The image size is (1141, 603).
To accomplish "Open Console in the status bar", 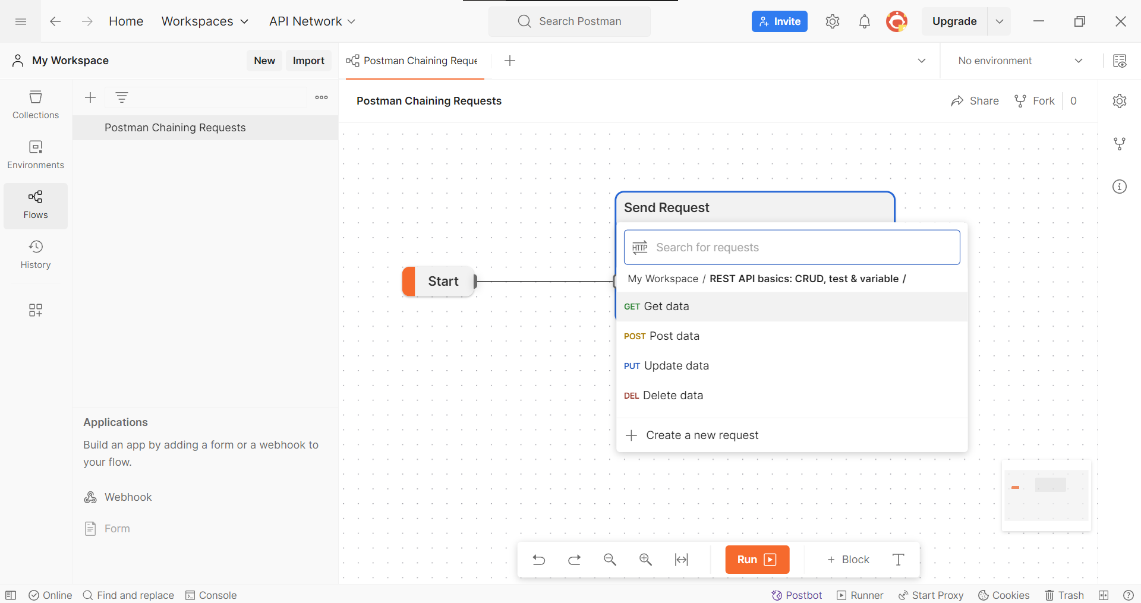I will [x=211, y=595].
